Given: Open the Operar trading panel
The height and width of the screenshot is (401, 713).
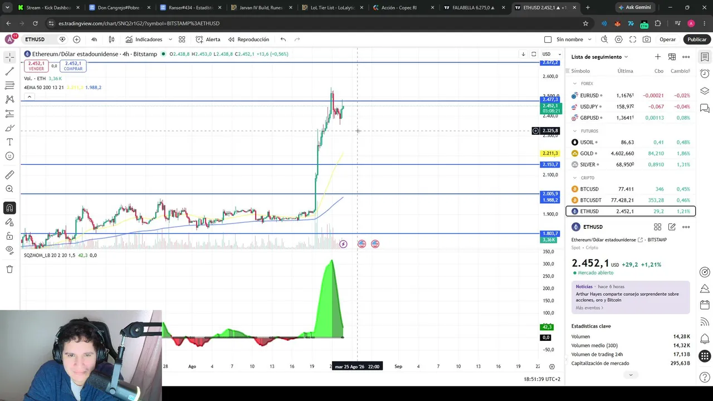Looking at the screenshot, I should (667, 40).
